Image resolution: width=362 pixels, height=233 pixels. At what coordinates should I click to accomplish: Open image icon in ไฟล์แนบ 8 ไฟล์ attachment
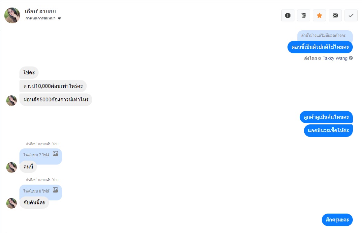coord(55,190)
